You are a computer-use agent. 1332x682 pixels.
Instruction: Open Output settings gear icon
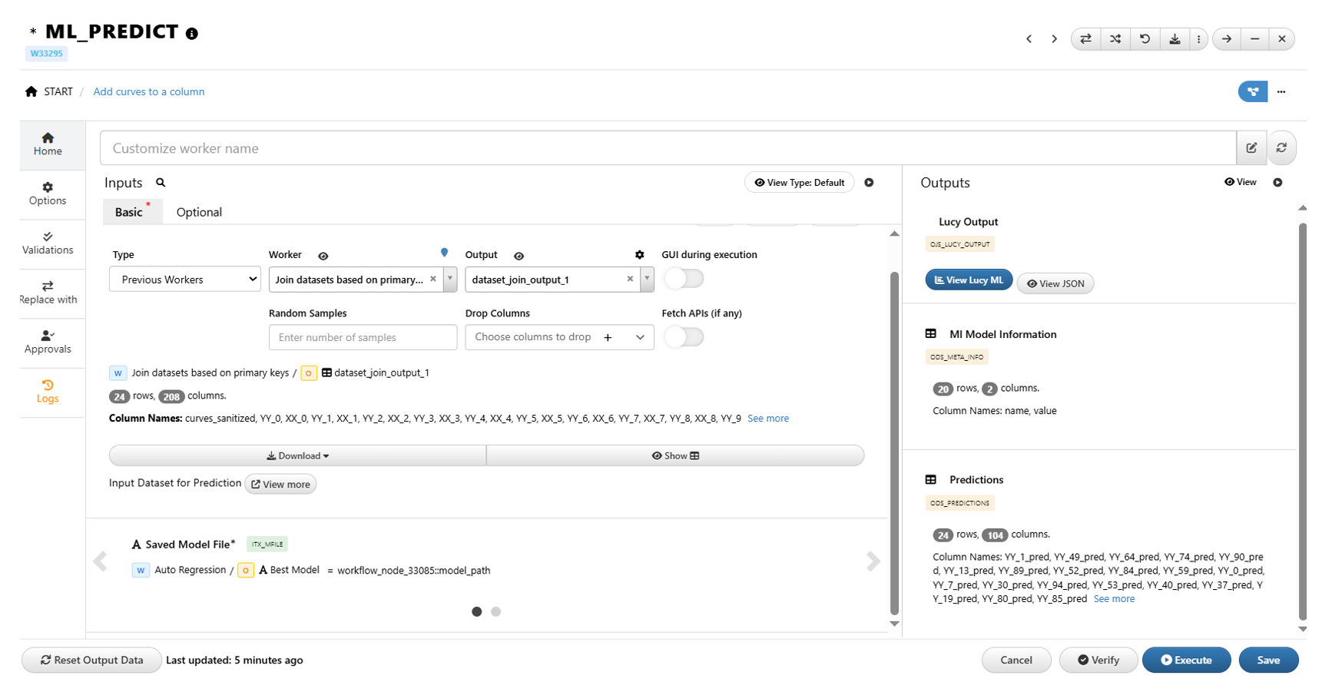pyautogui.click(x=639, y=255)
